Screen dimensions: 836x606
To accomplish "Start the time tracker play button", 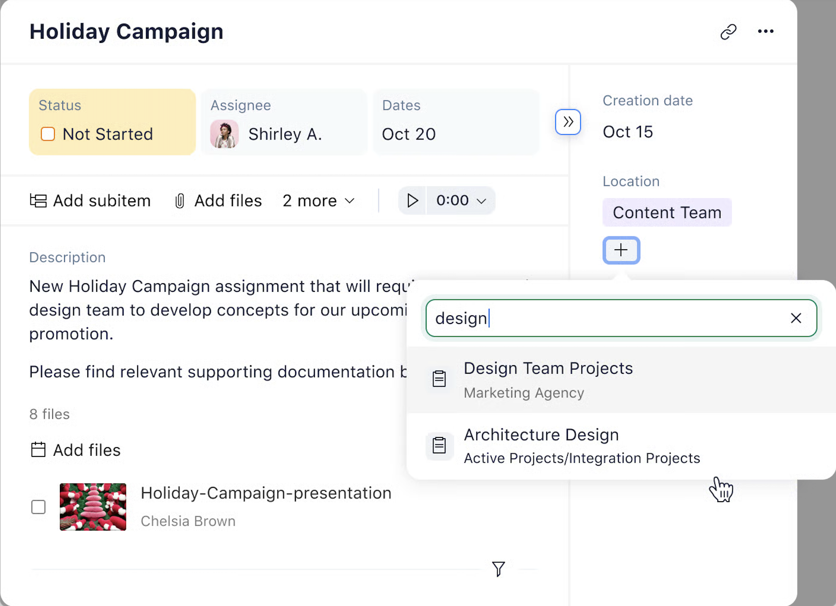I will coord(412,201).
